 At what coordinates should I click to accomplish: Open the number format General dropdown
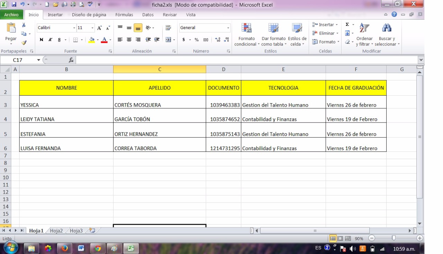[x=228, y=28]
